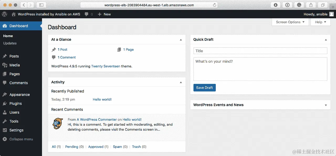Click the Appearance paintbrush icon

coord(5,95)
